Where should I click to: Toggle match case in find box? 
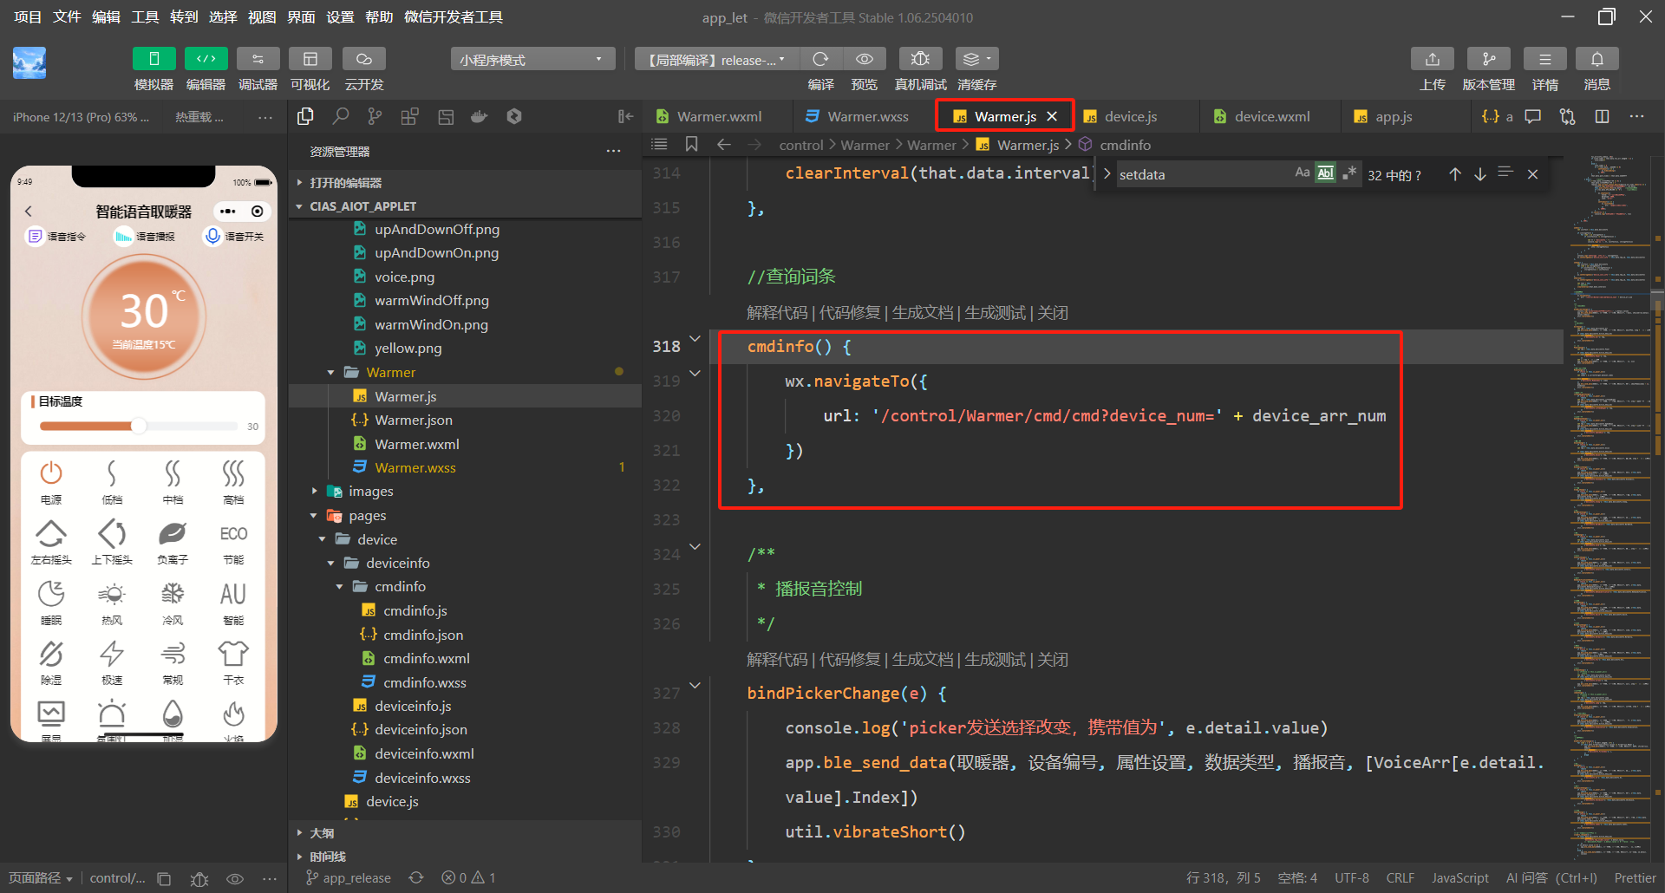click(x=1302, y=173)
